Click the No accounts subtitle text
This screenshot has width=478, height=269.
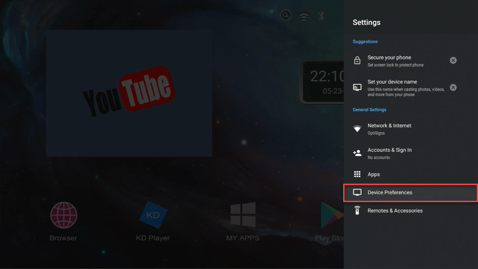(379, 157)
